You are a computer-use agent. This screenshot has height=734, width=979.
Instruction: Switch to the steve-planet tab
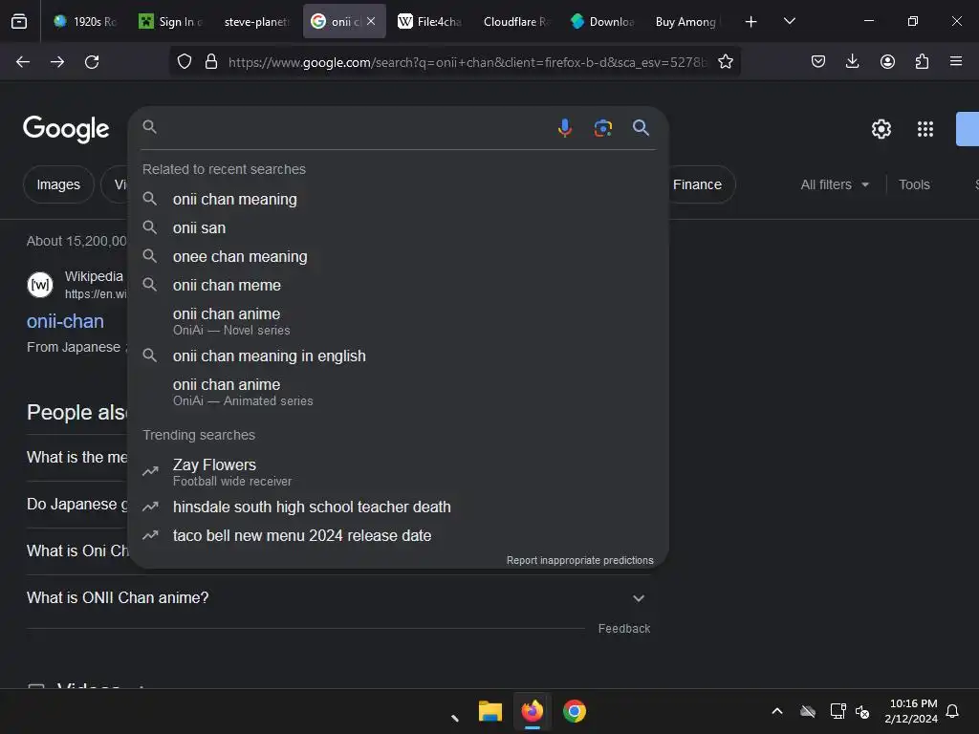tap(256, 21)
